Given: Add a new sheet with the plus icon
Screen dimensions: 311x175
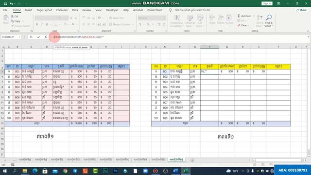Looking at the screenshot, I should 192,160.
